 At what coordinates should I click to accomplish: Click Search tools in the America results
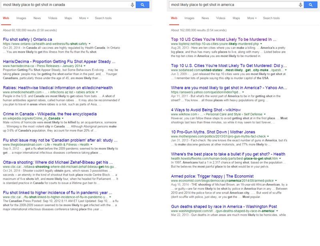(x=271, y=18)
